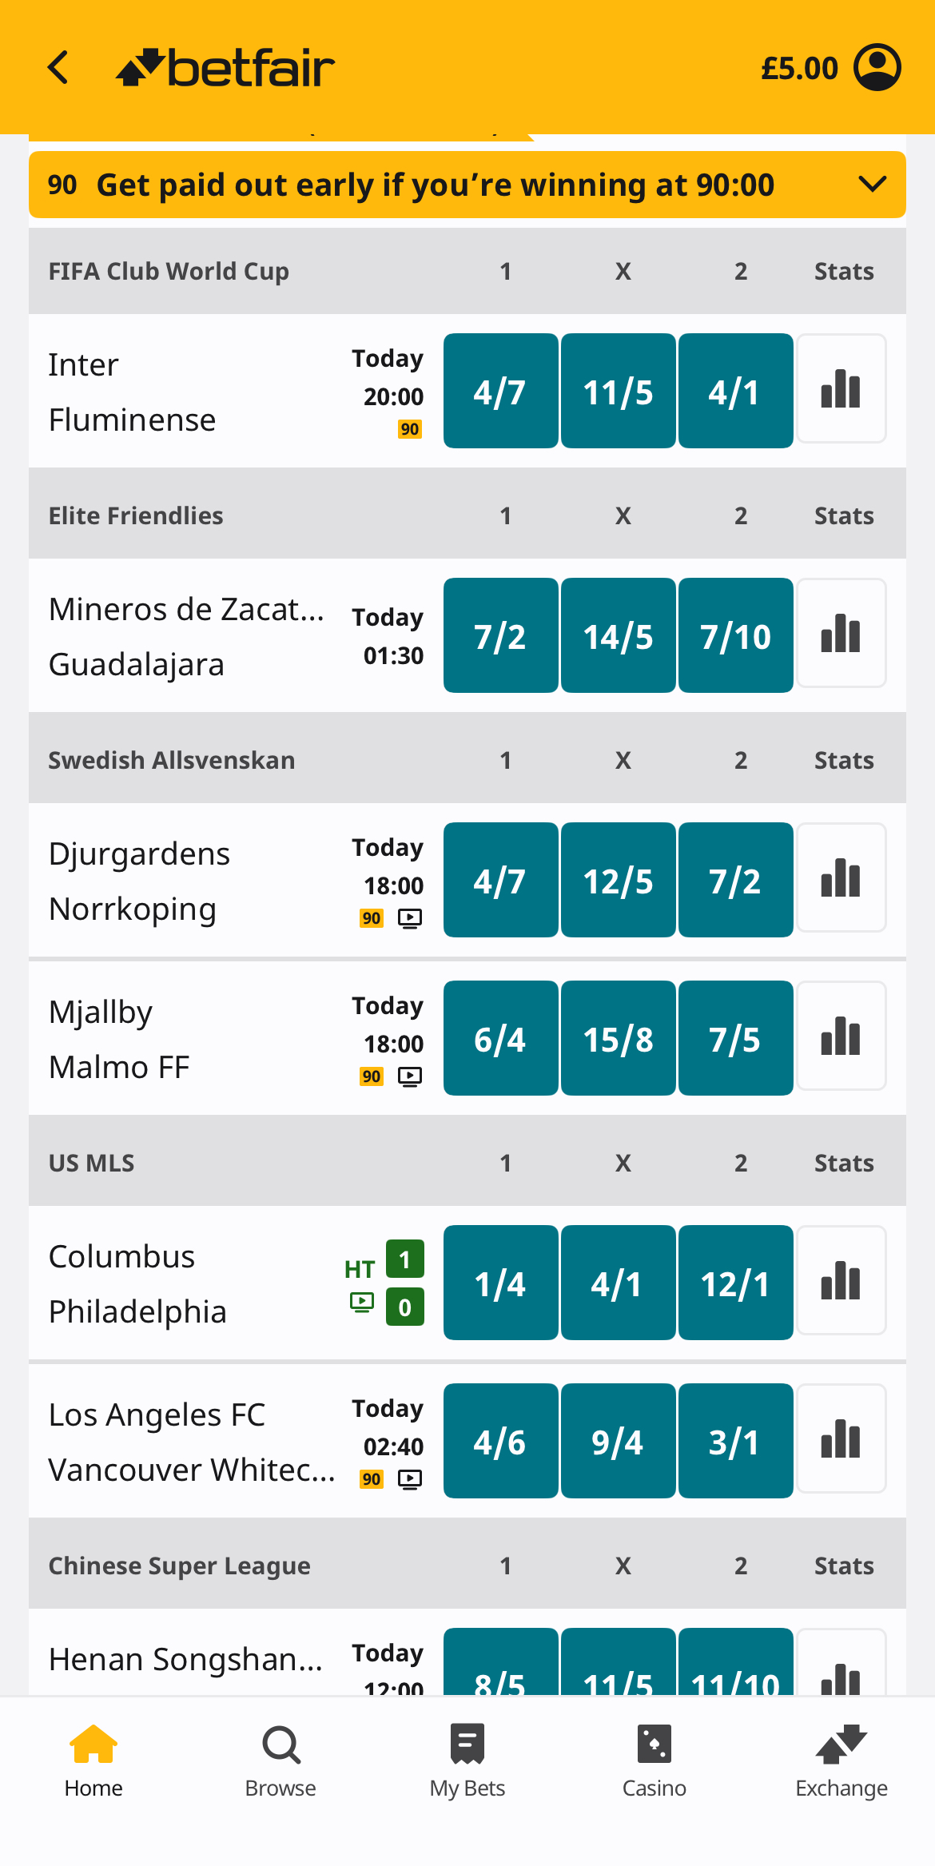
Task: Tap the 90 badge on Inter Fluminense match
Action: tap(410, 429)
